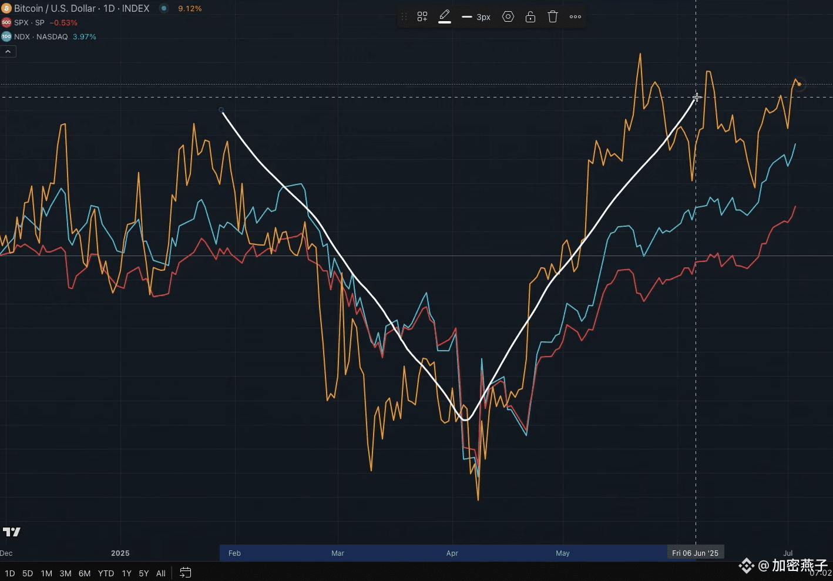The width and height of the screenshot is (833, 581).
Task: Click the 9.12% Bitcoin change value
Action: pyautogui.click(x=190, y=9)
